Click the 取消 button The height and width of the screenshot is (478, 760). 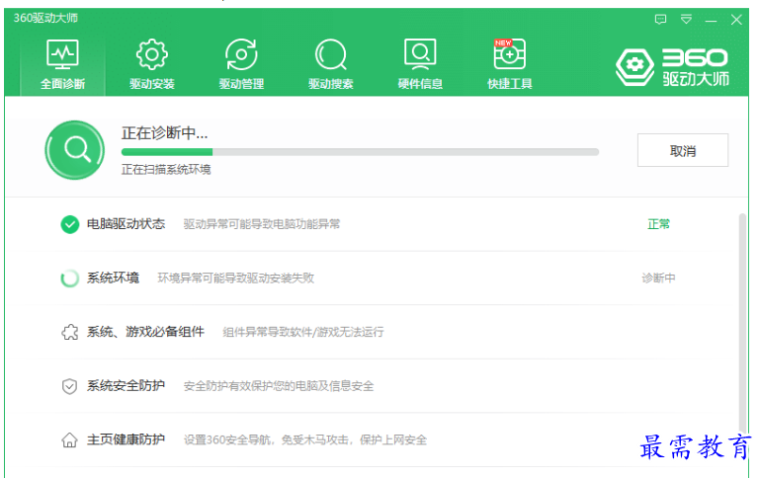click(683, 151)
